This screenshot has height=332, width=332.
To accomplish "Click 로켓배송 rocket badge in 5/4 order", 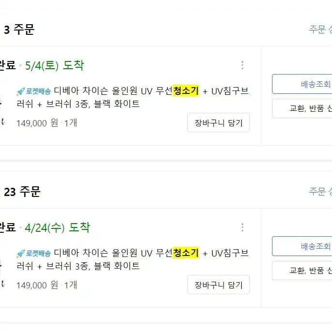I will pos(34,91).
